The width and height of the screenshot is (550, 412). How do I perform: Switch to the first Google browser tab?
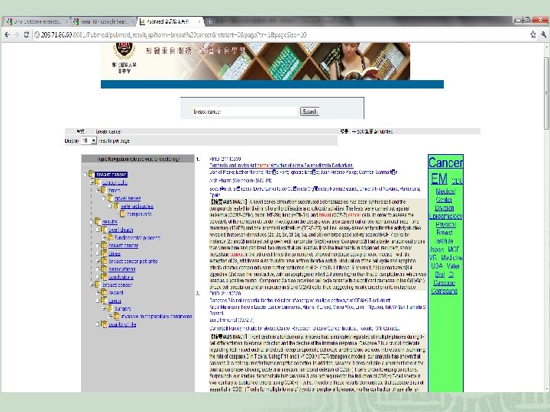tap(37, 21)
